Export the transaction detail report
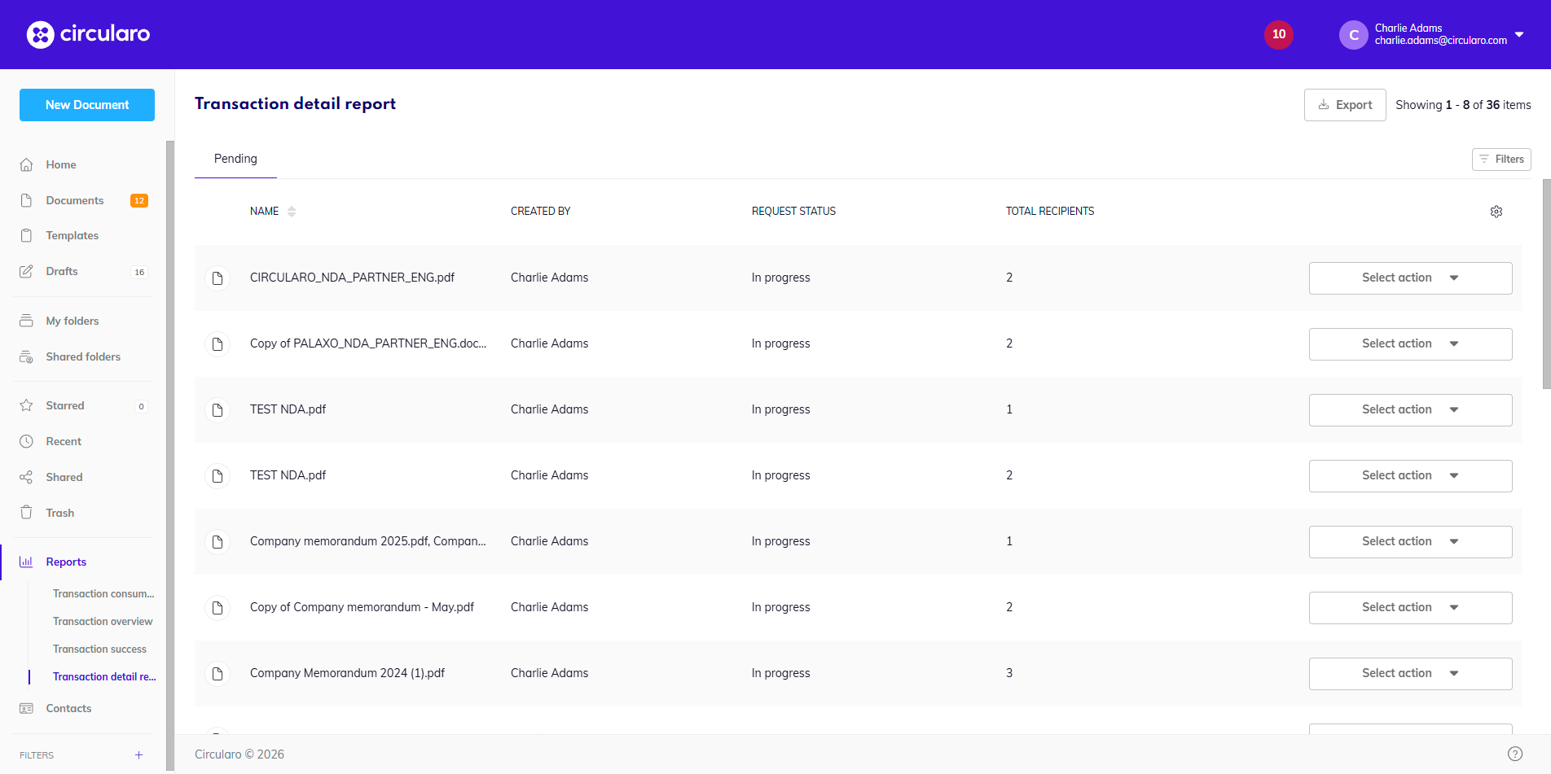This screenshot has width=1551, height=774. coord(1344,105)
